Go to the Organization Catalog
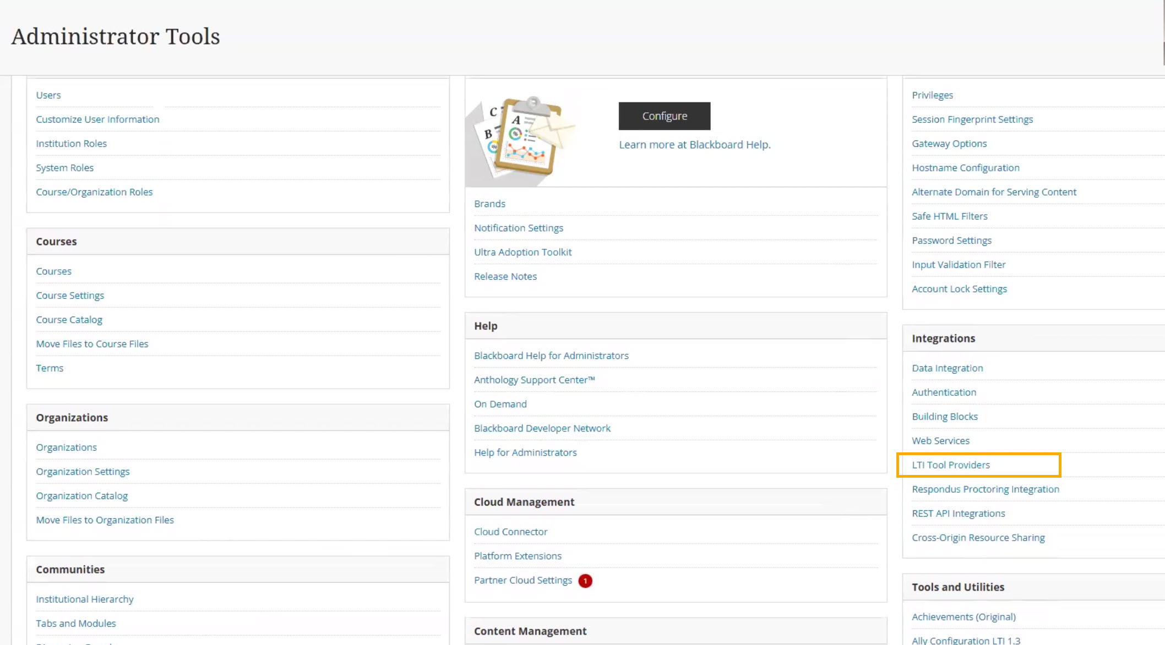 [81, 496]
